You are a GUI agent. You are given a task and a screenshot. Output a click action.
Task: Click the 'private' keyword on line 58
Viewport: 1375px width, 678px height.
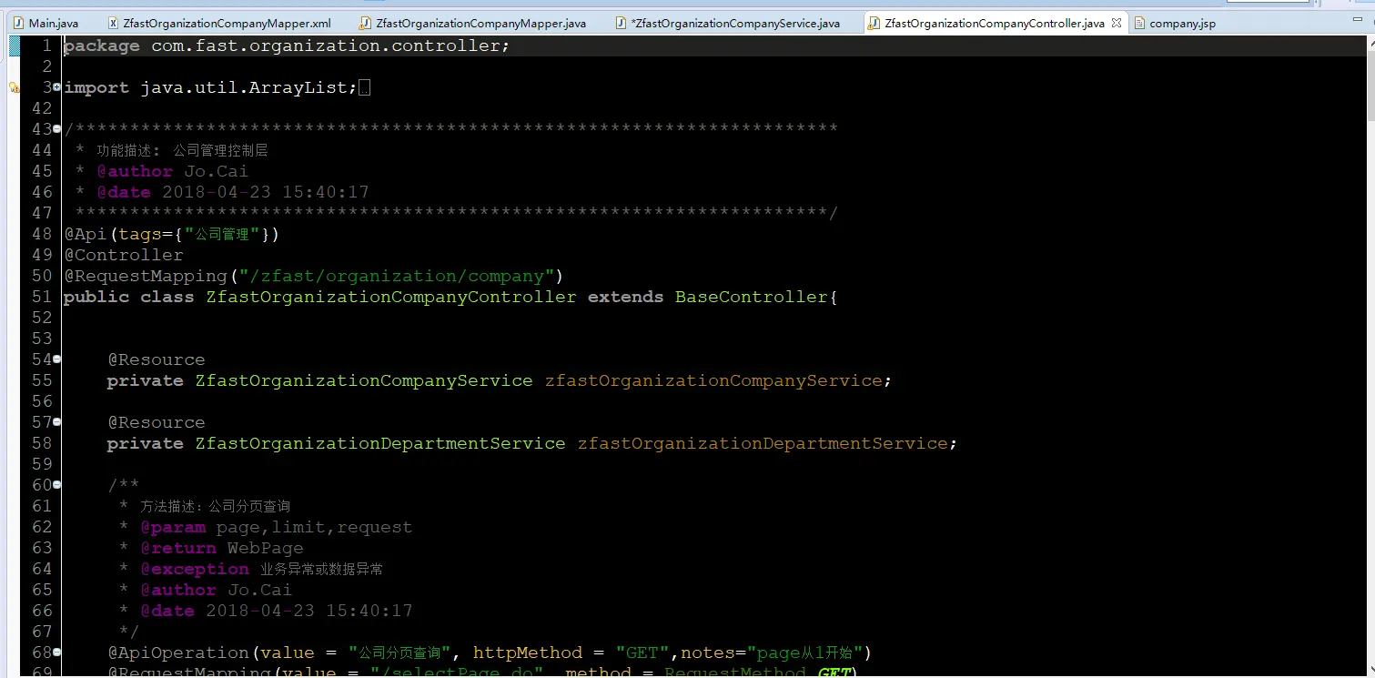coord(145,443)
